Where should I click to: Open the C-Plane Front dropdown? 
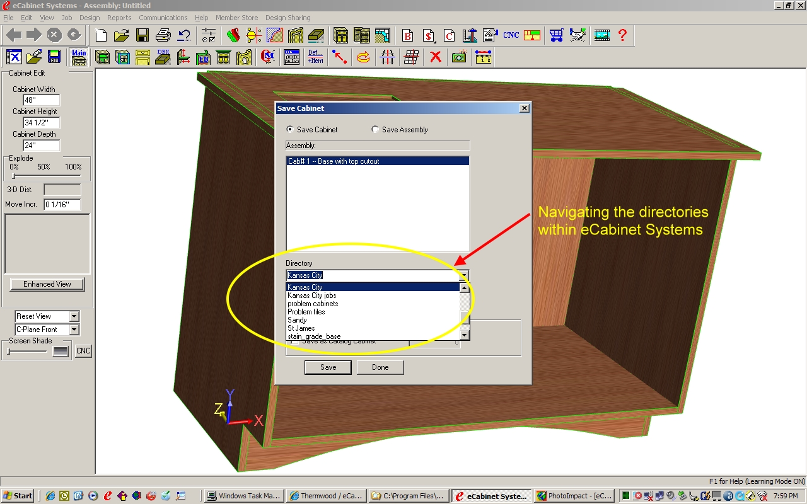coord(74,329)
